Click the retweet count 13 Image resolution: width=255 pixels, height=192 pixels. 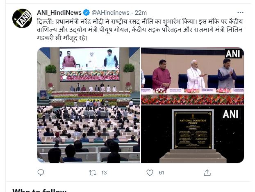[104, 173]
